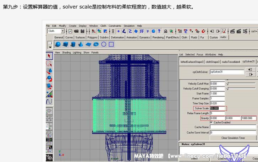Image resolution: width=258 pixels, height=162 pixels.
Task: Toggle the Cache Enabled checkbox
Action: coord(212,123)
